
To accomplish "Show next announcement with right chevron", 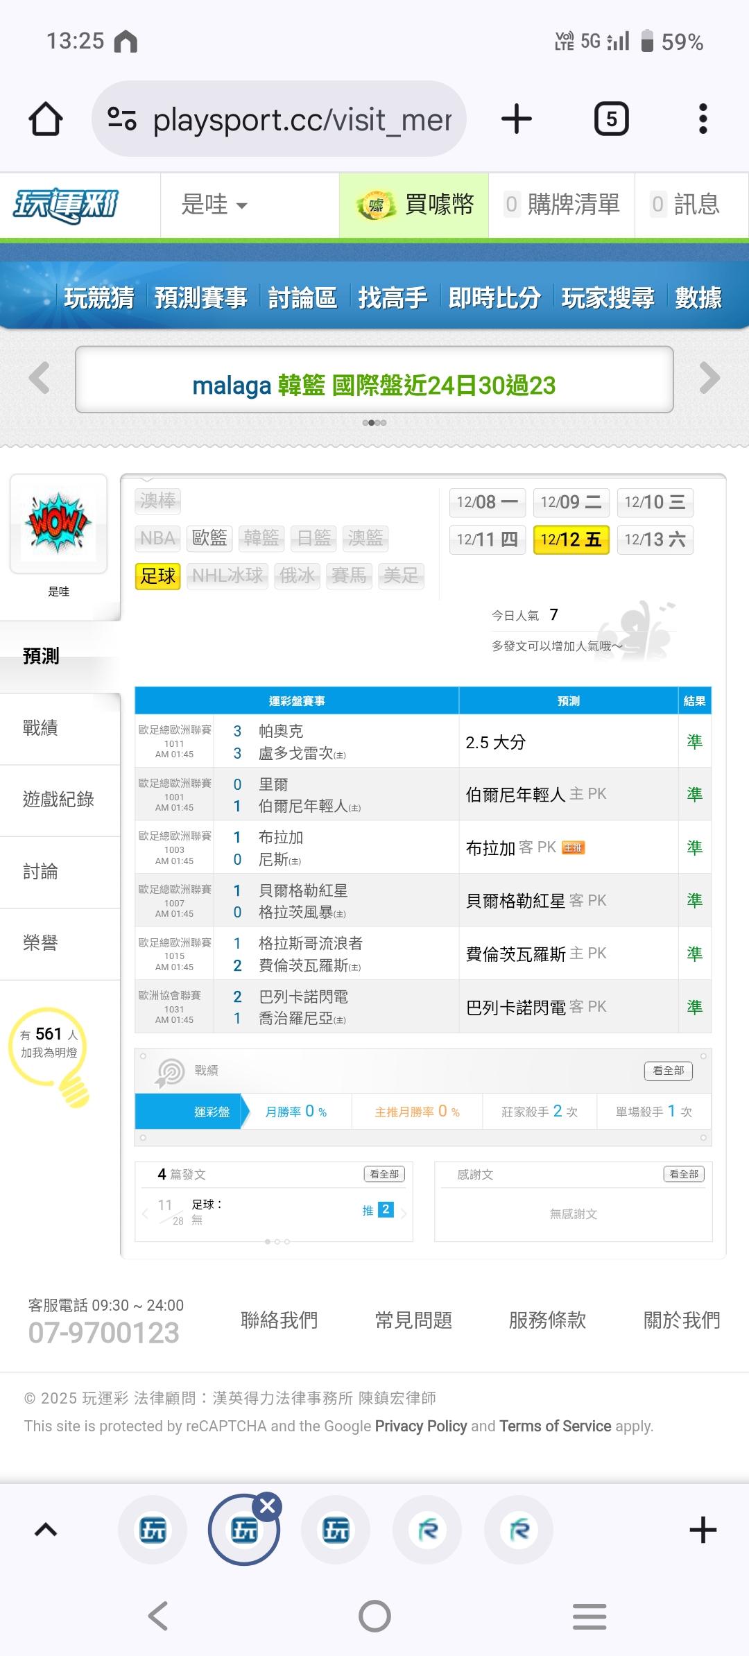I will [709, 379].
